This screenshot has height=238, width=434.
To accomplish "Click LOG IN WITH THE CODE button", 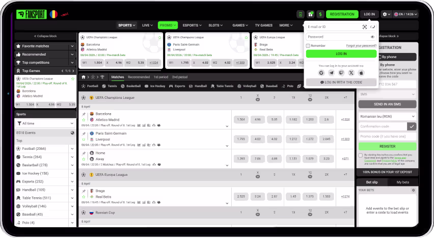I will click(x=341, y=82).
